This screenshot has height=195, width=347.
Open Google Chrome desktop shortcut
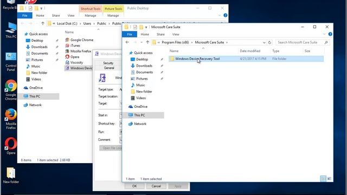click(11, 90)
